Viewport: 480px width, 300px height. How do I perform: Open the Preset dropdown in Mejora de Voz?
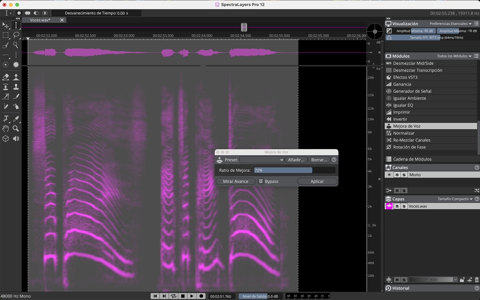262,160
